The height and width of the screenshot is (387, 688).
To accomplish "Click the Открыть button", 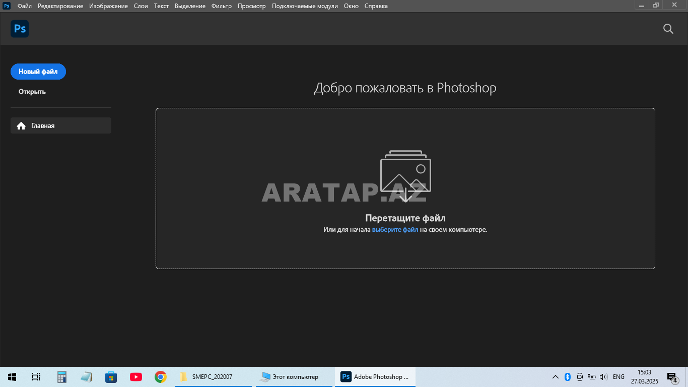I will pyautogui.click(x=32, y=92).
